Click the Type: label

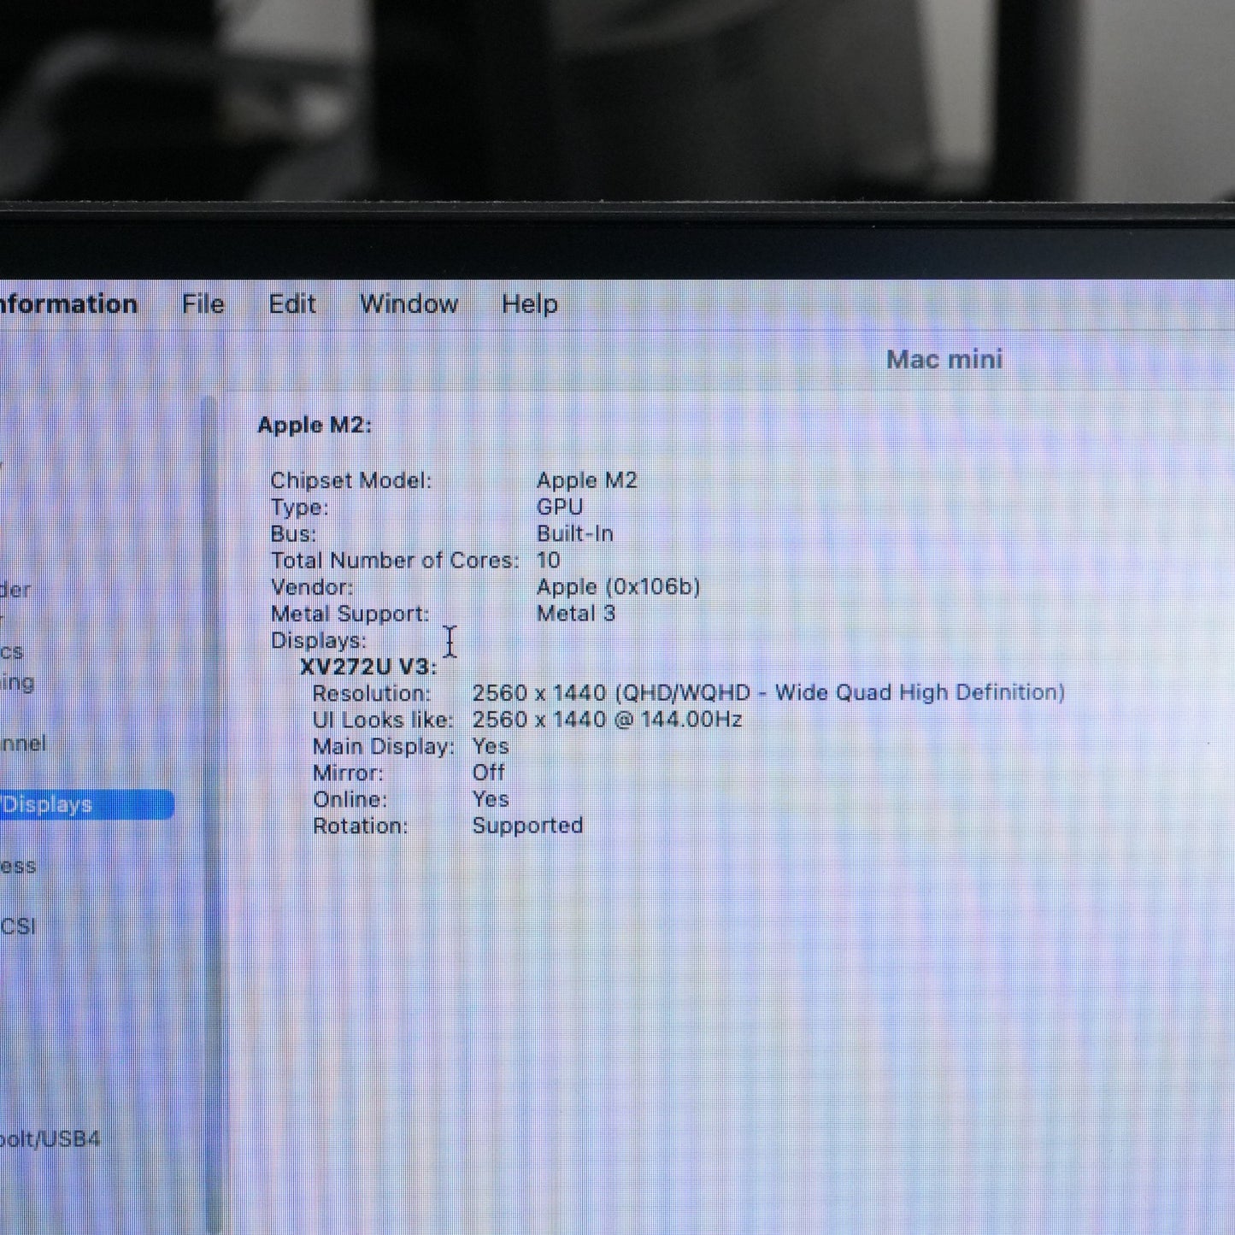point(299,508)
